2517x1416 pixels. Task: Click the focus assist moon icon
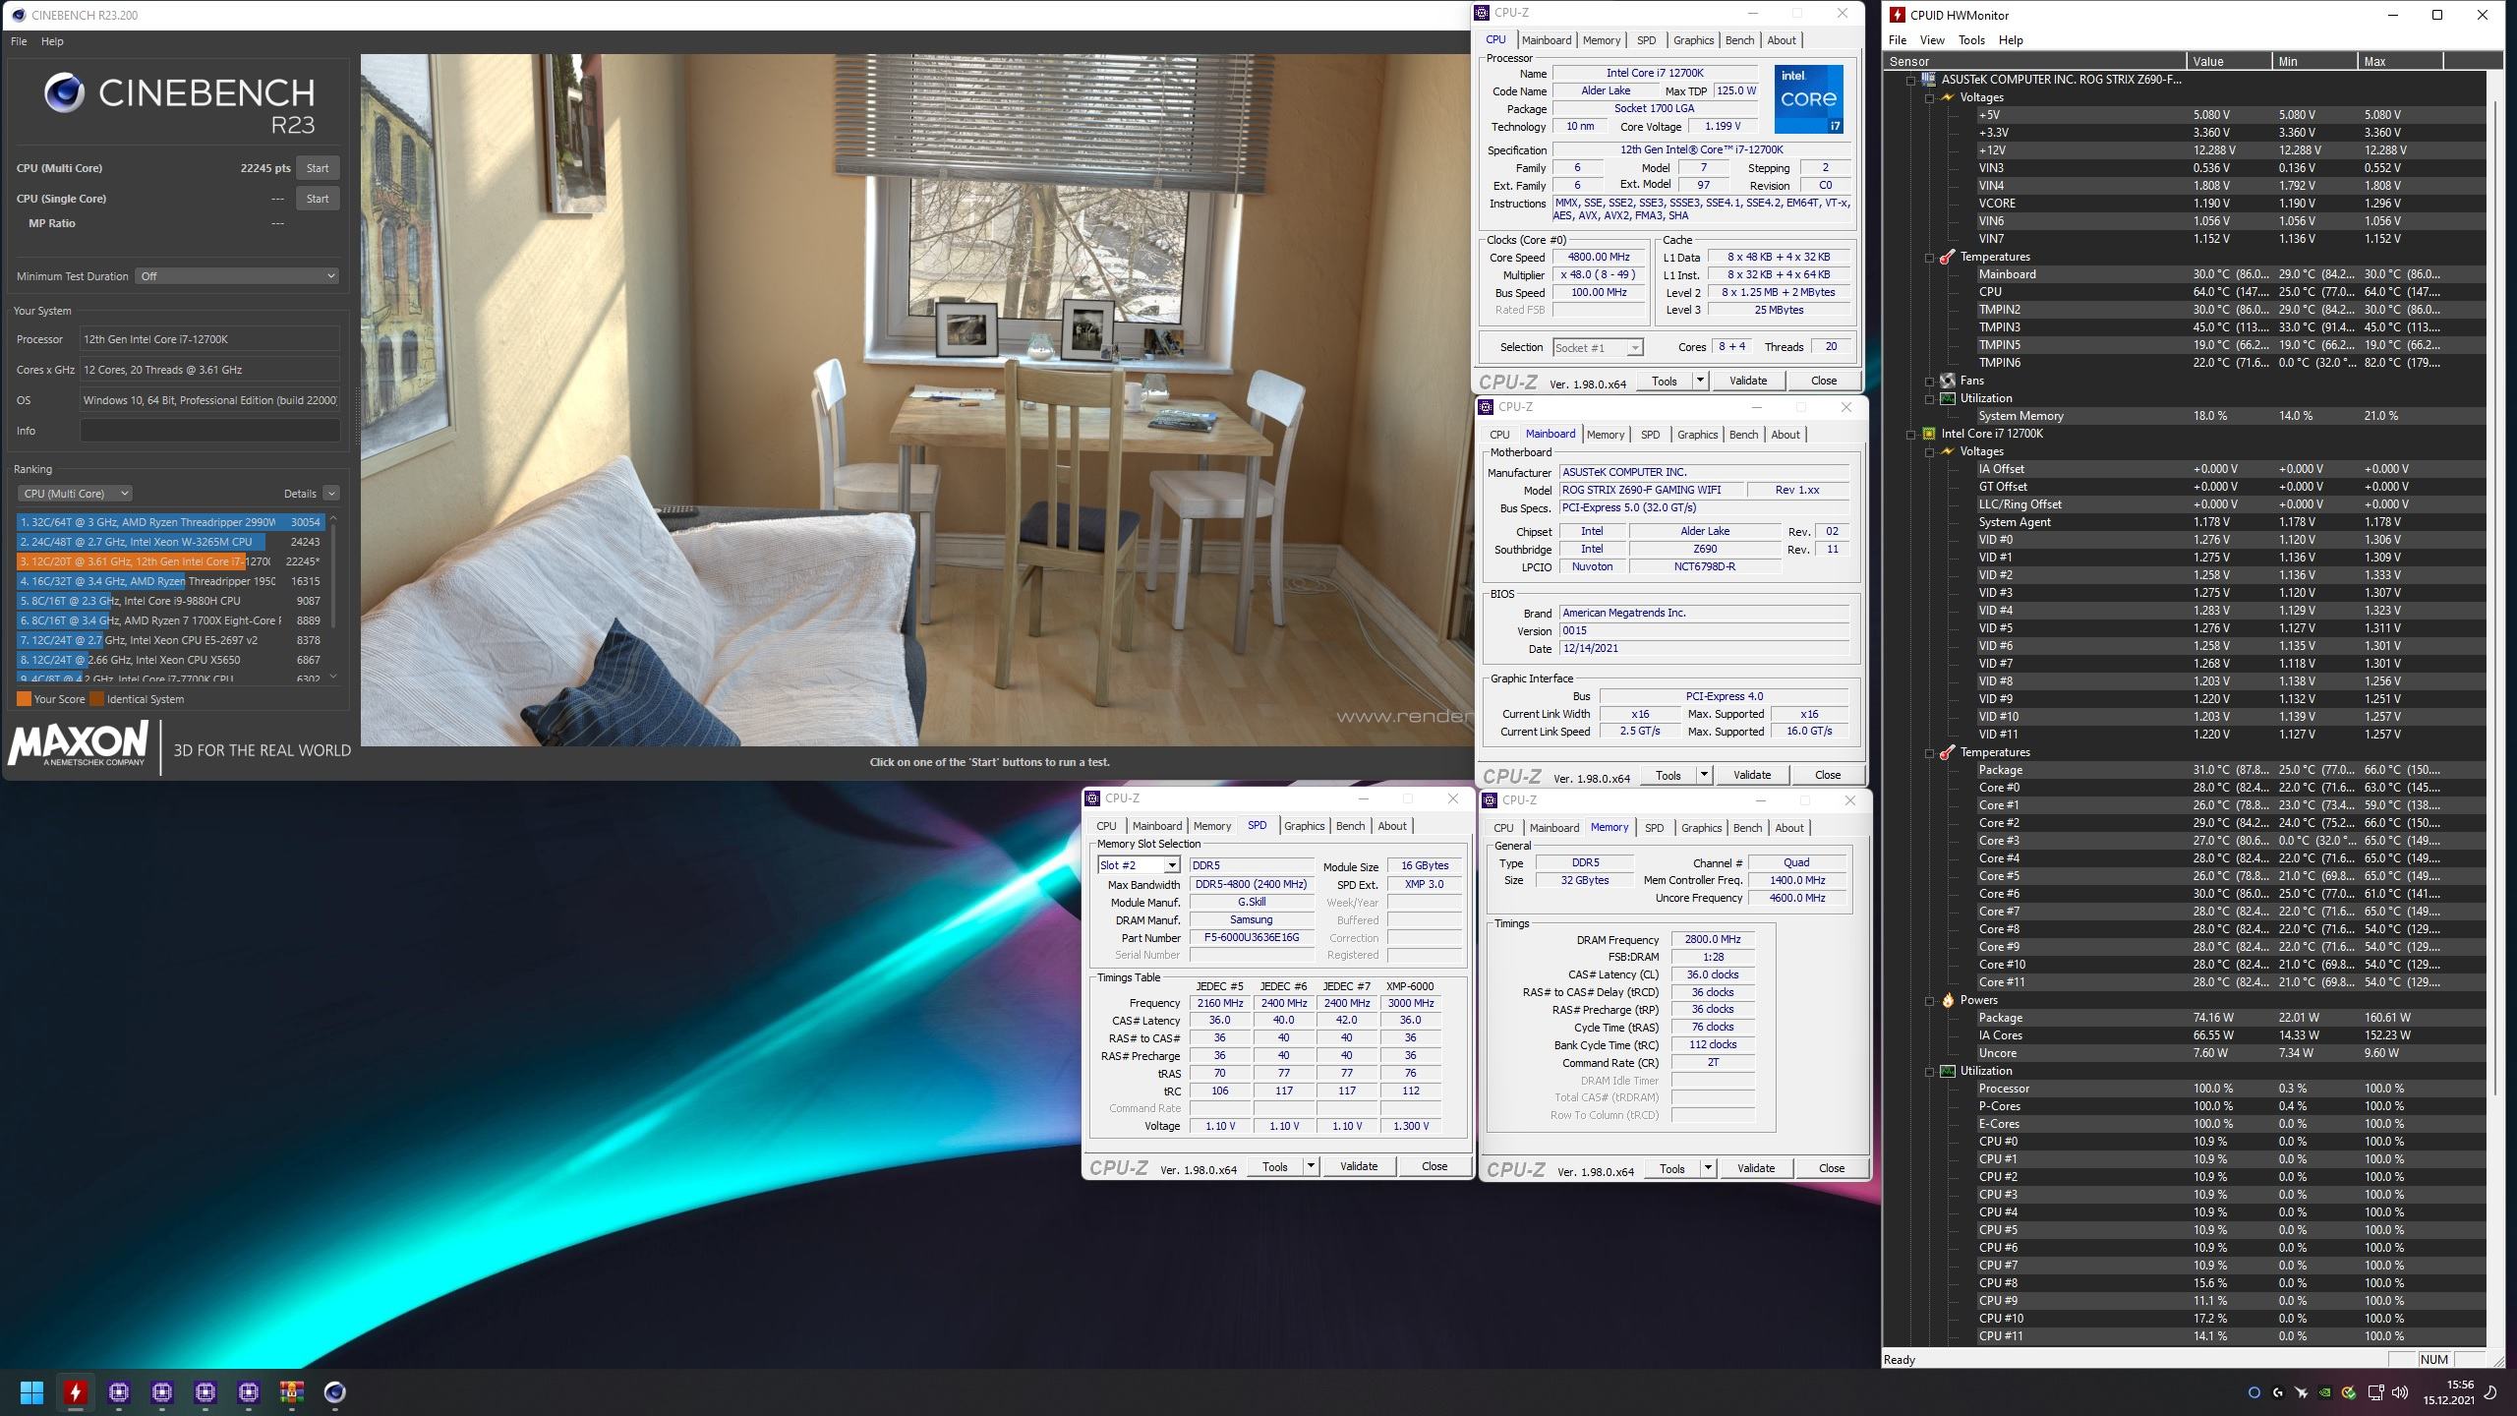click(2491, 1392)
